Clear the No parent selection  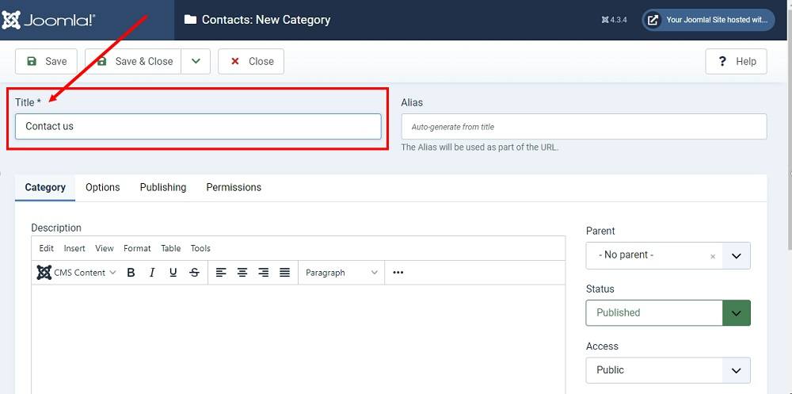click(x=713, y=256)
